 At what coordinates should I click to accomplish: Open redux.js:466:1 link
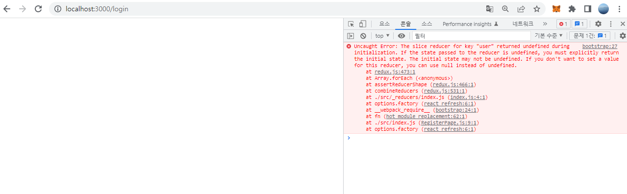coord(453,84)
